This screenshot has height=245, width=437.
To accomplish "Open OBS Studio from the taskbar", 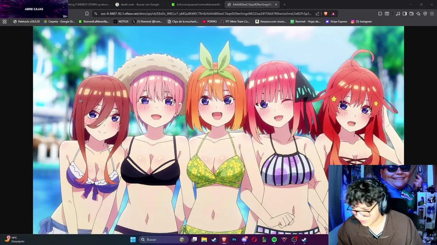I will pyautogui.click(x=294, y=240).
